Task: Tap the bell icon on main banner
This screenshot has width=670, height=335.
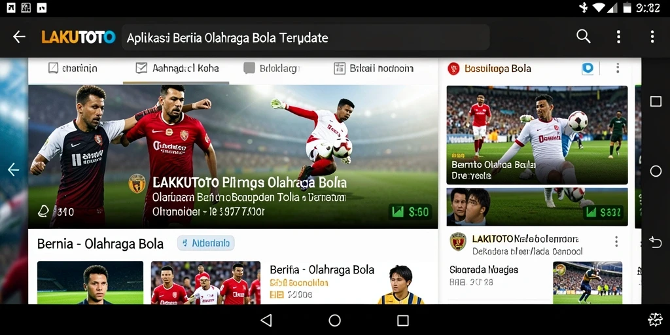Action: [44, 211]
